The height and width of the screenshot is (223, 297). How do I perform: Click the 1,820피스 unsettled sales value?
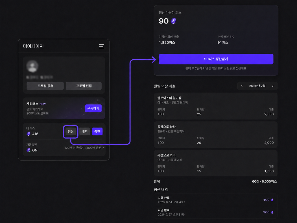click(x=167, y=42)
